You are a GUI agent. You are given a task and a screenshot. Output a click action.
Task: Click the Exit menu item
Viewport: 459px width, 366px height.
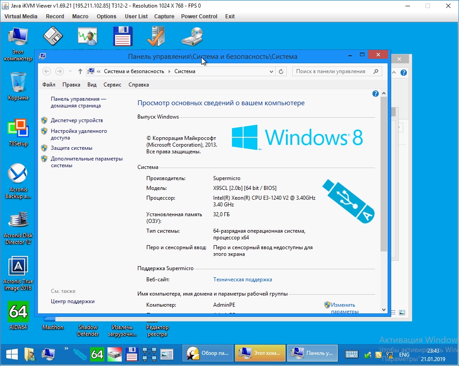230,16
